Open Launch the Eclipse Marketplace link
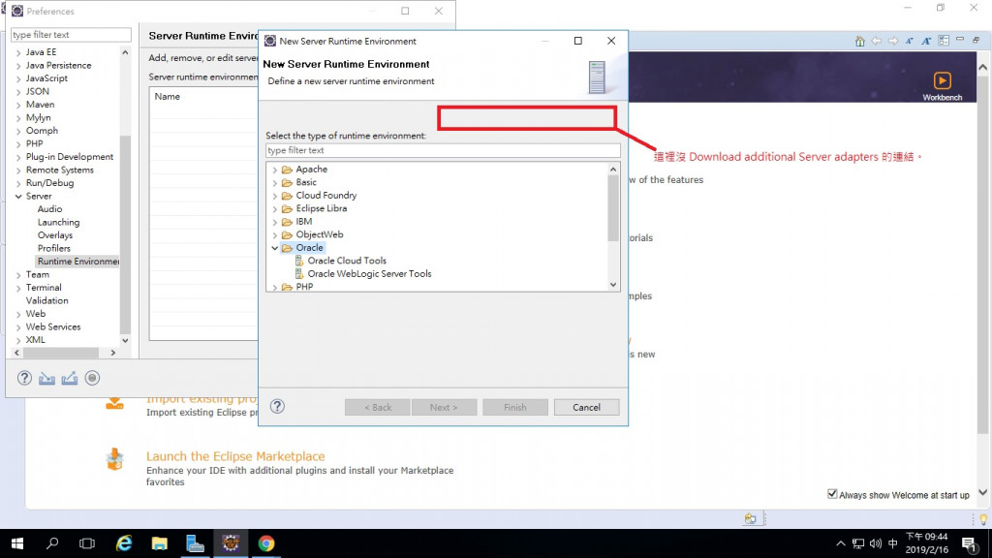This screenshot has width=992, height=558. click(x=235, y=456)
